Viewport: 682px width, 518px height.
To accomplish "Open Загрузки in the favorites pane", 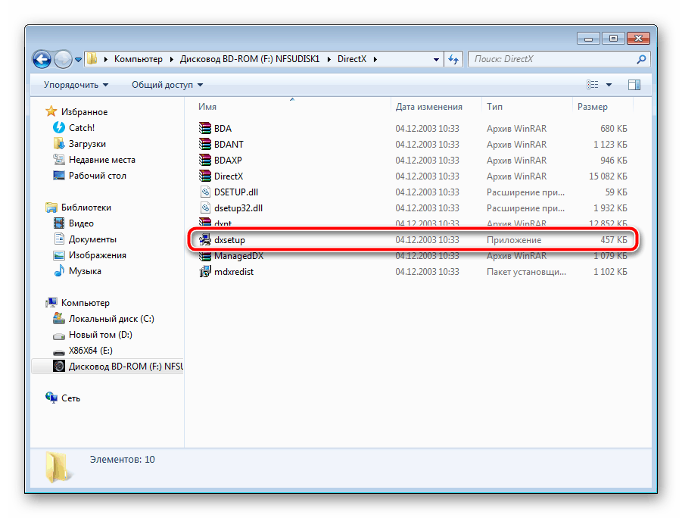I will [87, 144].
